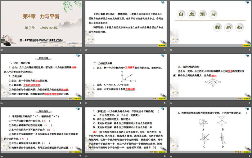Select slide 7 headed 基础自测
The image size is (252, 158).
coord(41,130)
